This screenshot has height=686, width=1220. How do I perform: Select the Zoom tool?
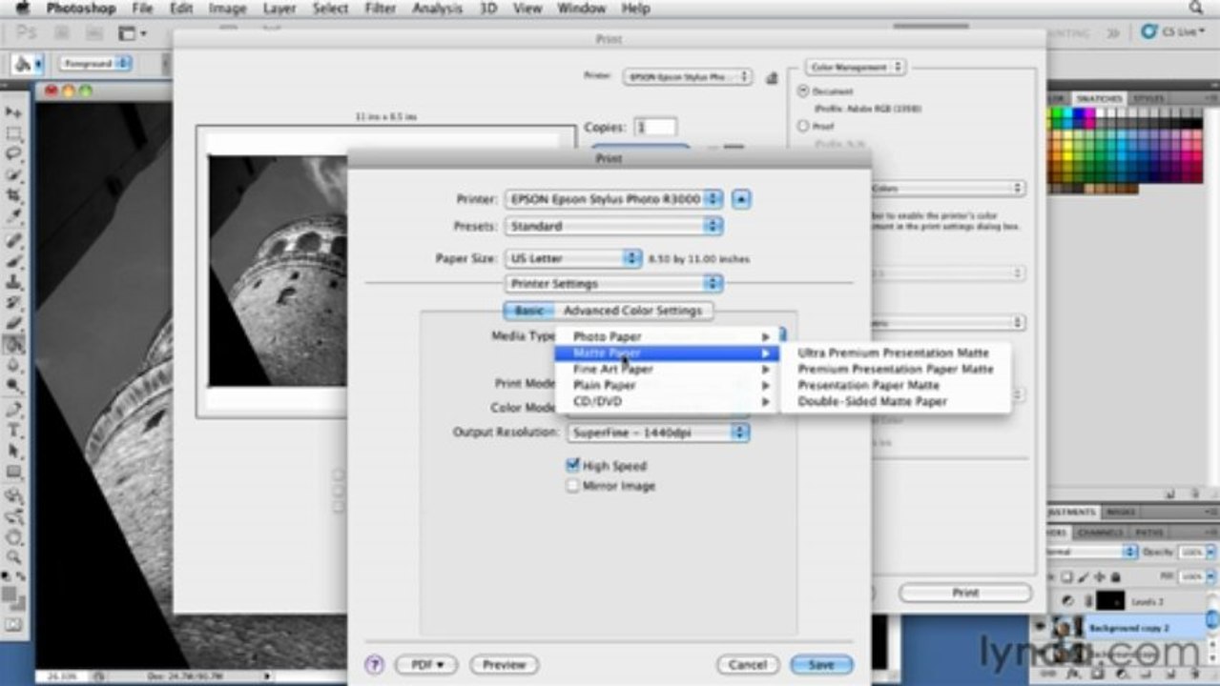point(14,558)
